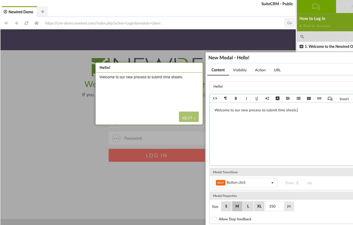
Task: Open the Insert menu in the editor
Action: click(x=344, y=99)
